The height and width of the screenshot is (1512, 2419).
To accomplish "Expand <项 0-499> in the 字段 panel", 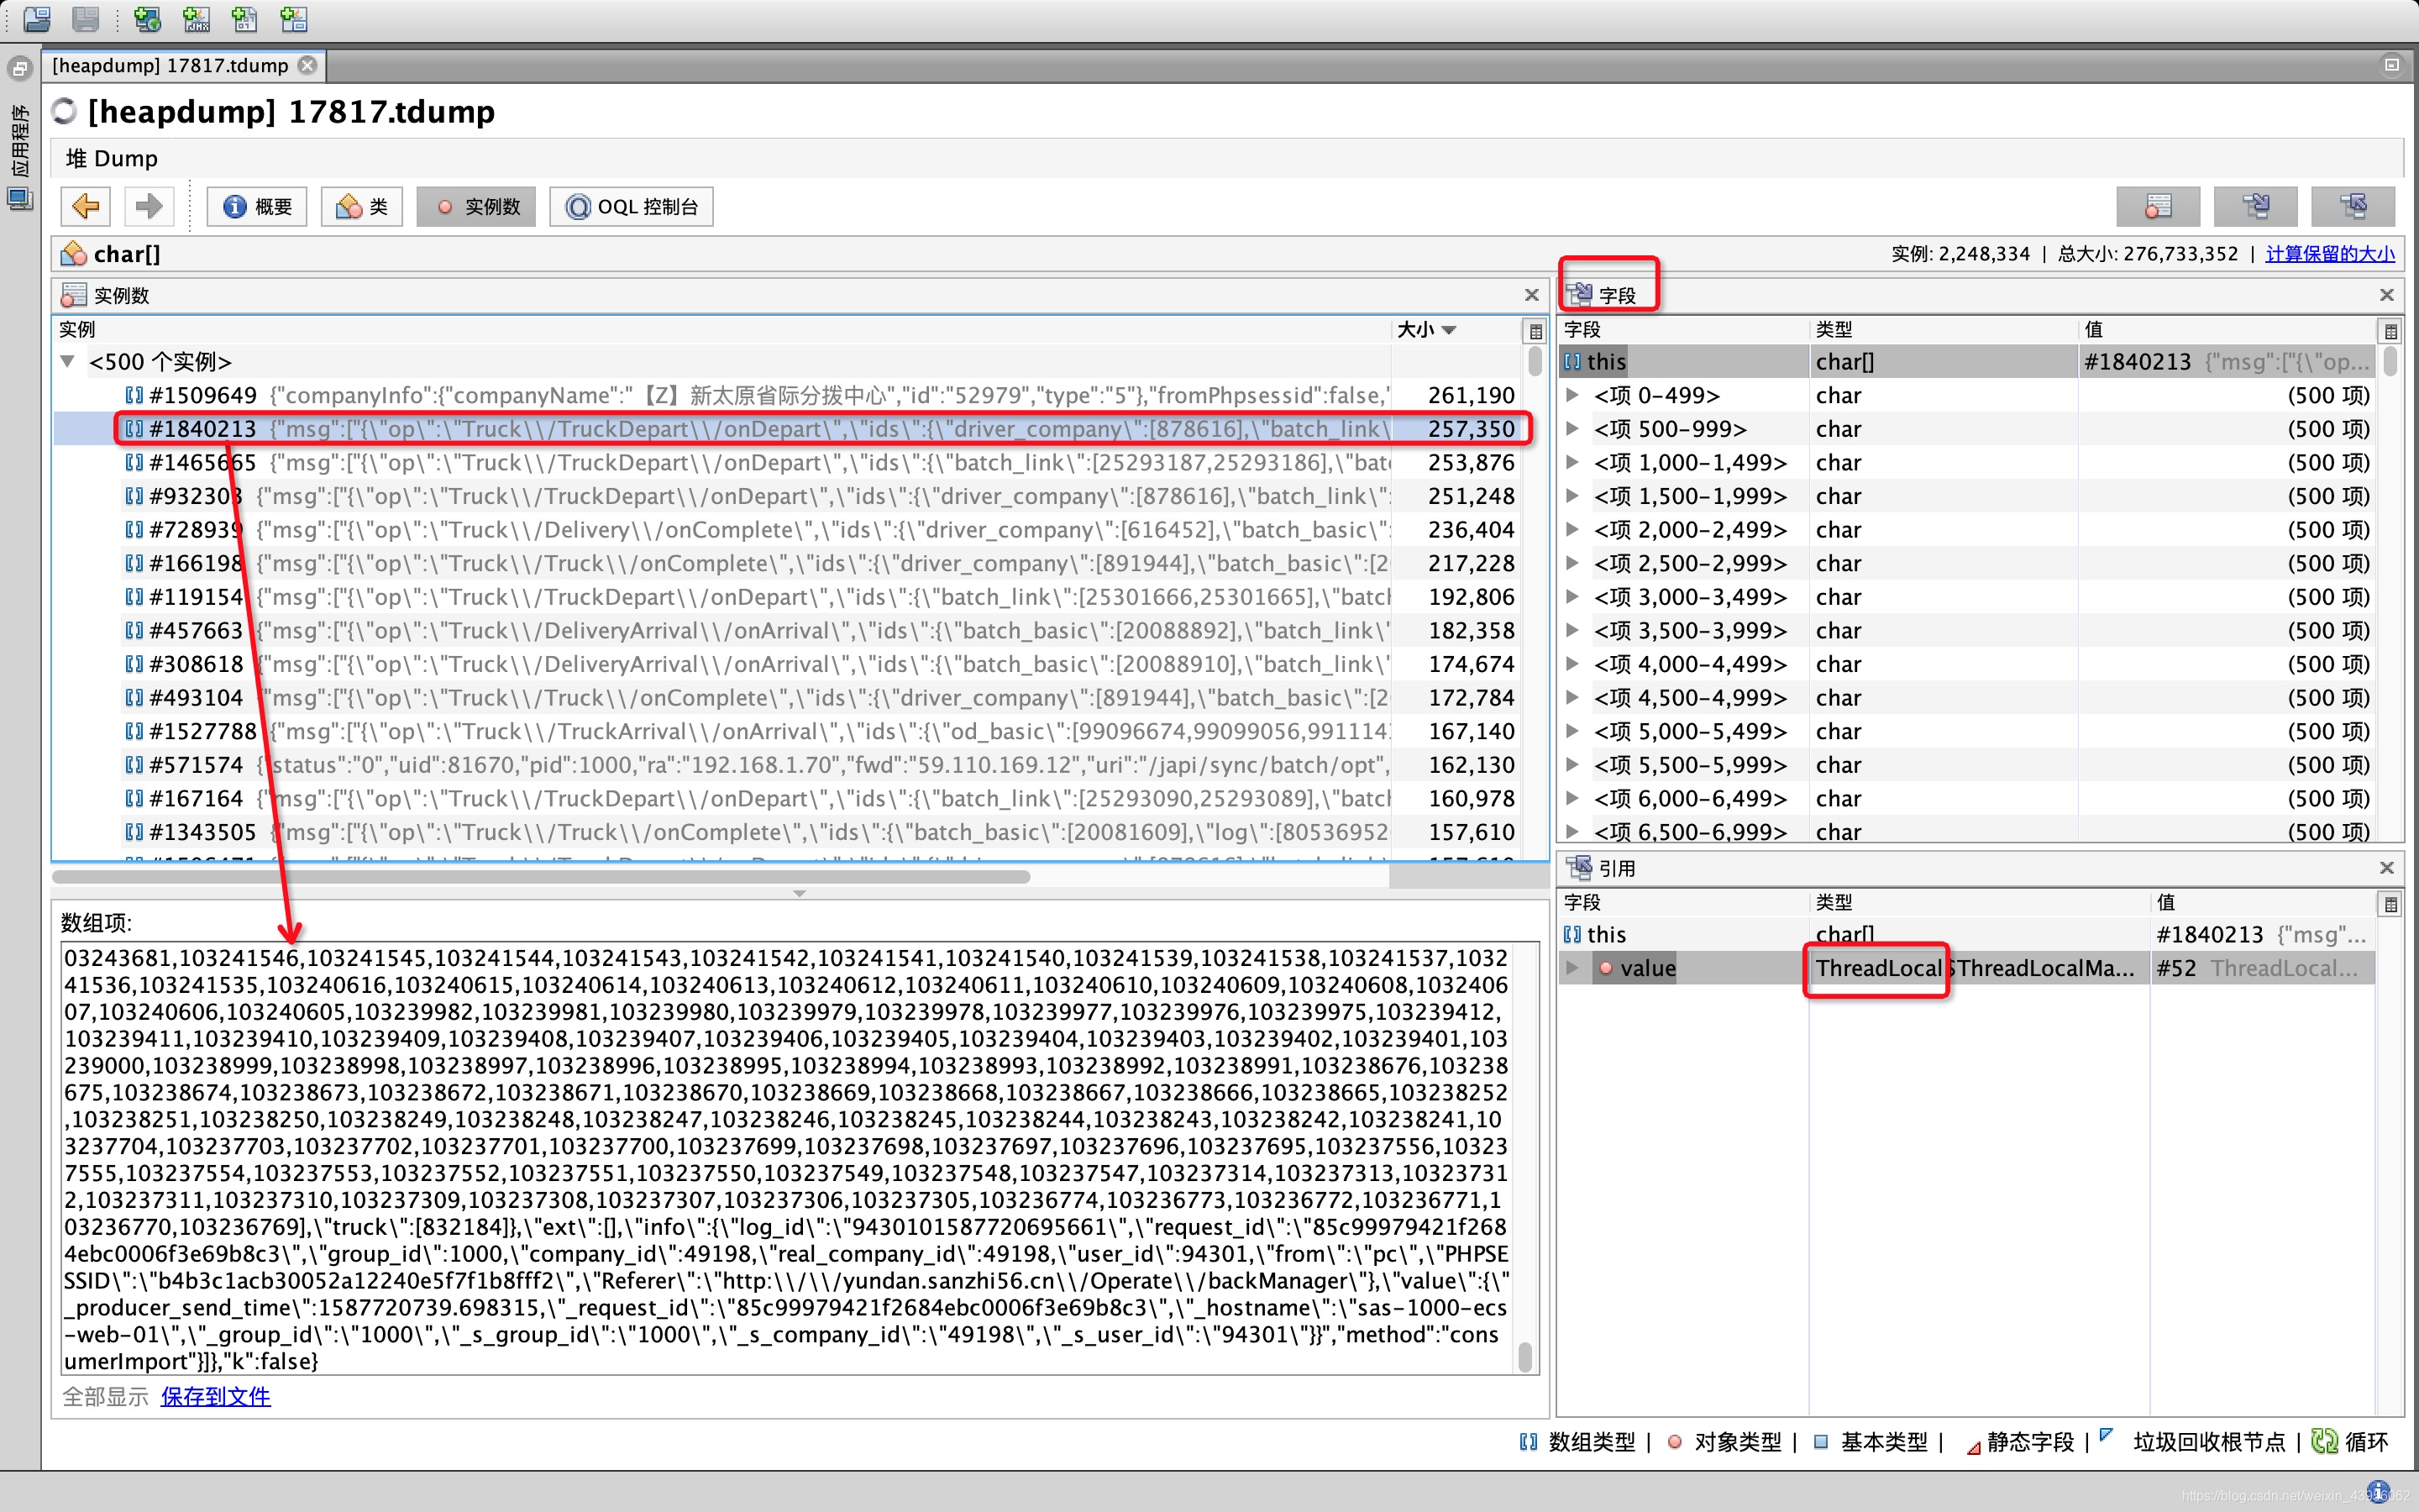I will (1572, 395).
